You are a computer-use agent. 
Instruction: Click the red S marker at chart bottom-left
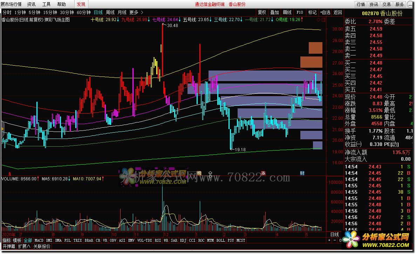[10, 174]
